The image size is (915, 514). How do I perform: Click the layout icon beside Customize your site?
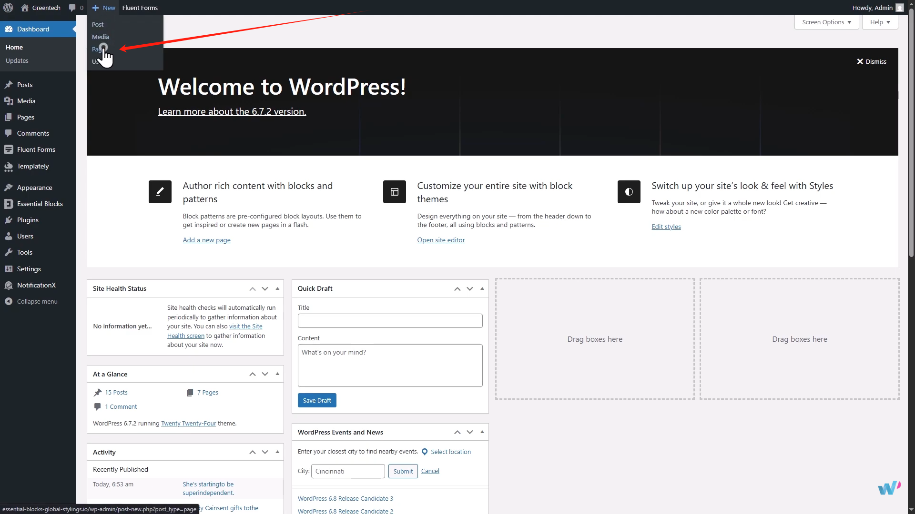tap(394, 192)
